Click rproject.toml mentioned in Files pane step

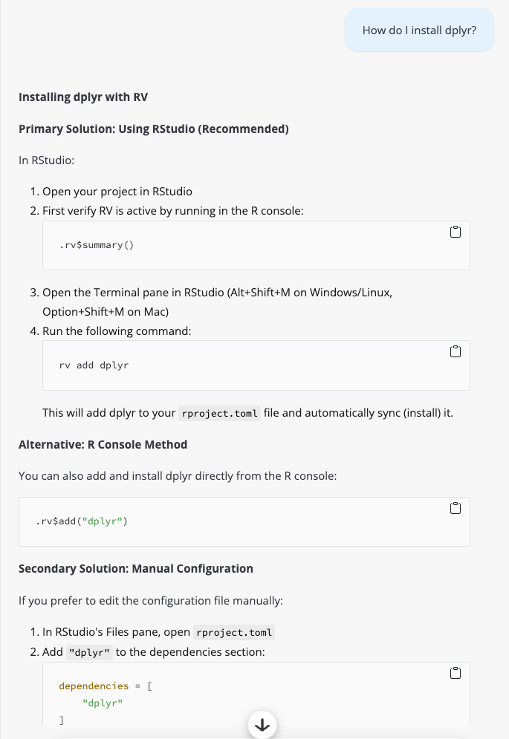point(234,632)
